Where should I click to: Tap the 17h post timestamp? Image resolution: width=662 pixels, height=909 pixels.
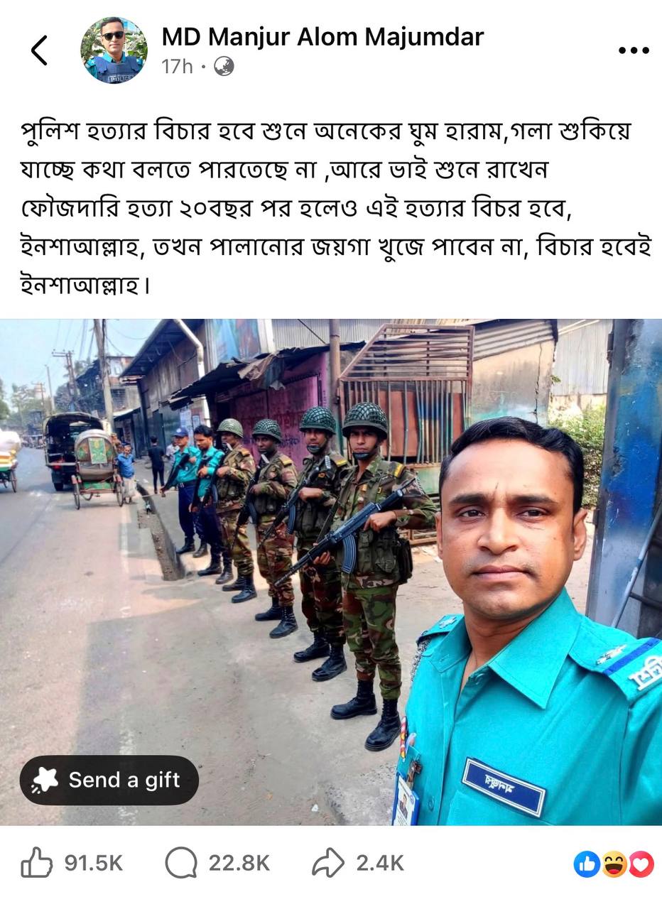[x=177, y=67]
